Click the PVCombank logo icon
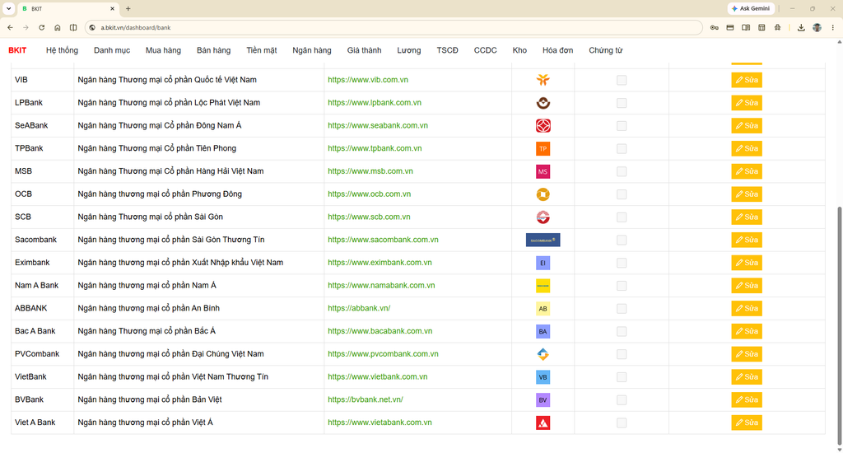 (543, 354)
